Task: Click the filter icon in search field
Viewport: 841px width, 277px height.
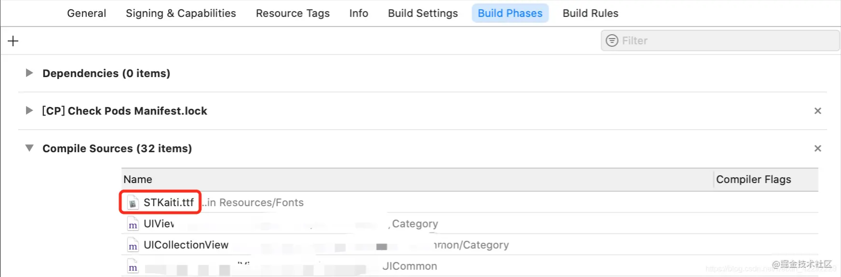Action: pyautogui.click(x=612, y=41)
